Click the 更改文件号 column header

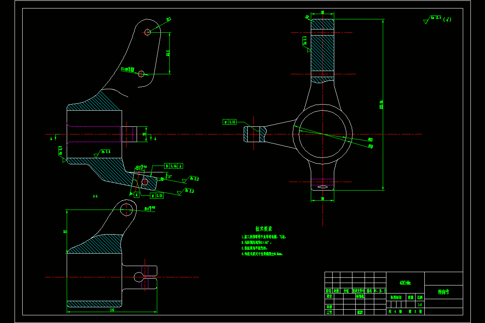click(x=359, y=291)
